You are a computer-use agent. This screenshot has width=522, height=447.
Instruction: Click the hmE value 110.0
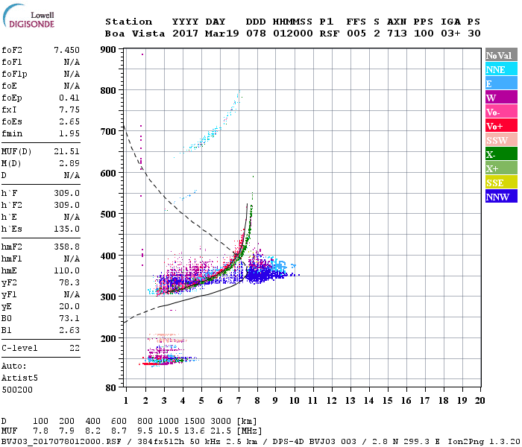coord(66,270)
